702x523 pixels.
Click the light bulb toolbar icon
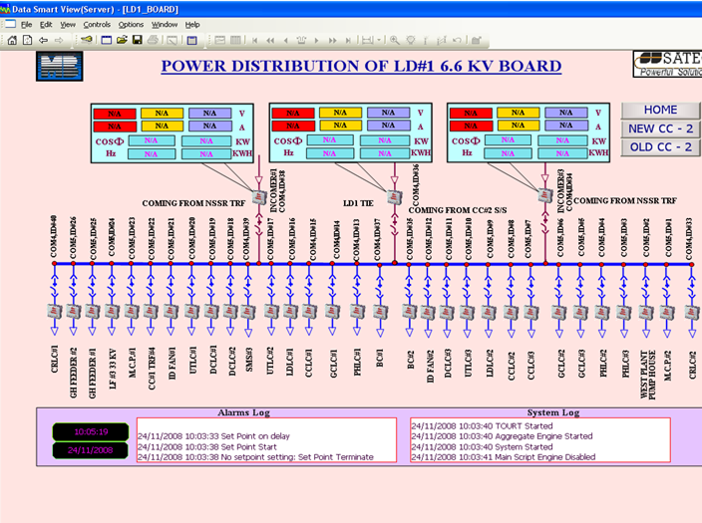(x=410, y=40)
